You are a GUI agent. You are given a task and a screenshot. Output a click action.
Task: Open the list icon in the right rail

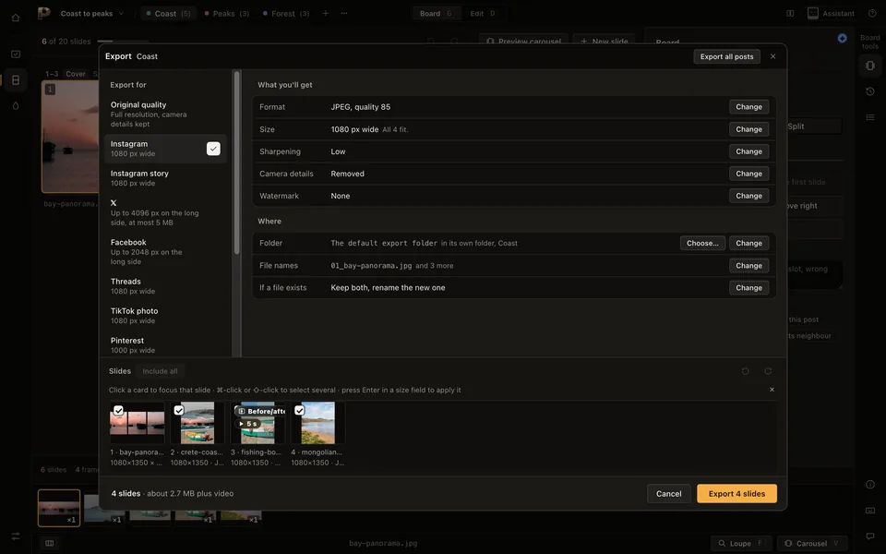coord(870,117)
